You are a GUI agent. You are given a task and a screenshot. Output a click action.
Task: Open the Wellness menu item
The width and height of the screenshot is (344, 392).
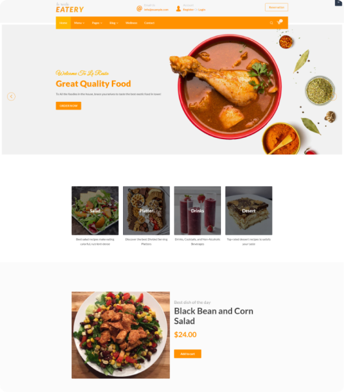(131, 23)
